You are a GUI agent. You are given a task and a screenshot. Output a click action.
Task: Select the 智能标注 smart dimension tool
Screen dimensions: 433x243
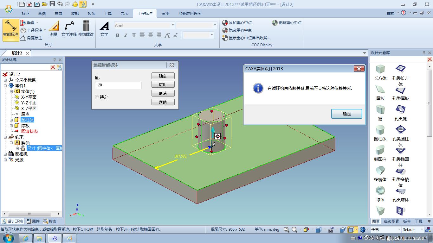11,30
